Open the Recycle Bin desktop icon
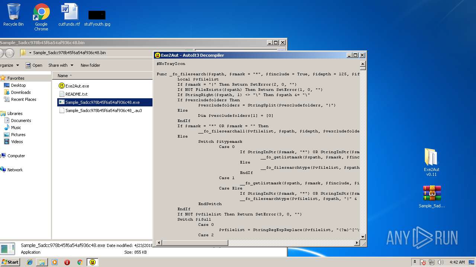This screenshot has height=267, width=476. pos(13,15)
